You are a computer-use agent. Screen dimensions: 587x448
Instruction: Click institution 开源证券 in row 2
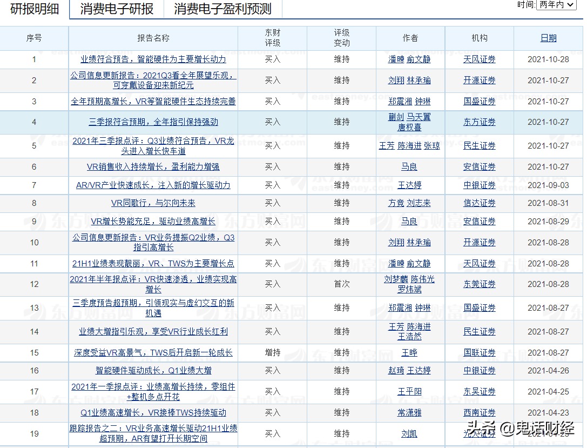(x=480, y=80)
